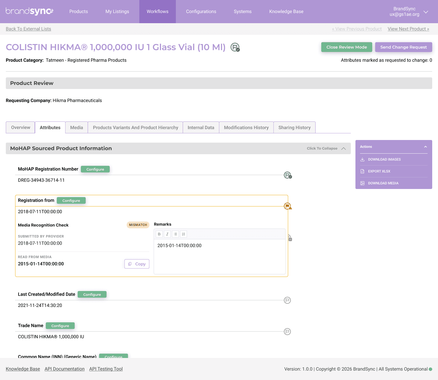
Task: Copy the value read from media
Action: coord(137,264)
